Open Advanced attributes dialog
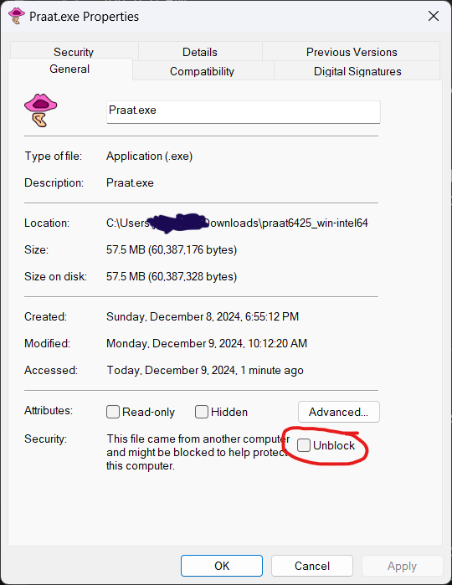The width and height of the screenshot is (452, 585). 338,412
